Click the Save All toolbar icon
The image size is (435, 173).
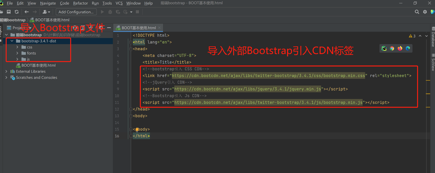[x=9, y=12]
